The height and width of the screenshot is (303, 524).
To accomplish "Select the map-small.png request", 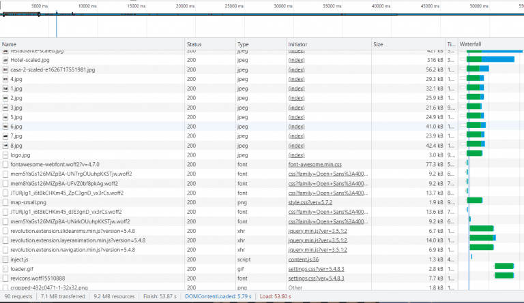I will pyautogui.click(x=28, y=202).
